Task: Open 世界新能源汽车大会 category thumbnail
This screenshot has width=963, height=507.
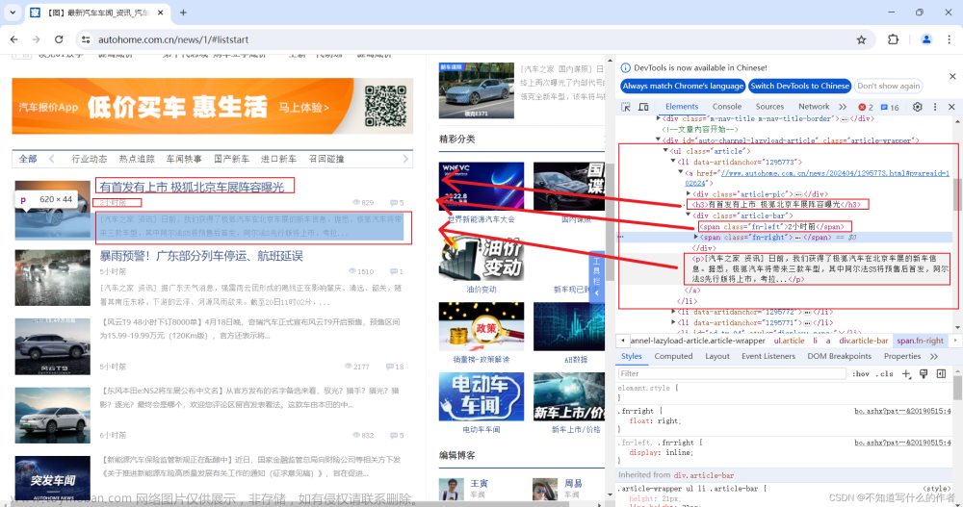Action: 481,187
